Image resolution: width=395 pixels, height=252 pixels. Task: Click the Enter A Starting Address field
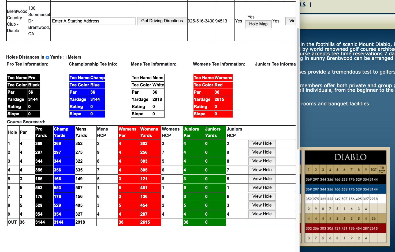[x=94, y=21]
